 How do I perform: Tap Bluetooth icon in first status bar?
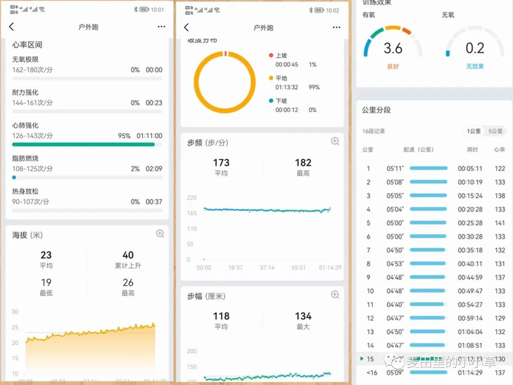coord(135,10)
